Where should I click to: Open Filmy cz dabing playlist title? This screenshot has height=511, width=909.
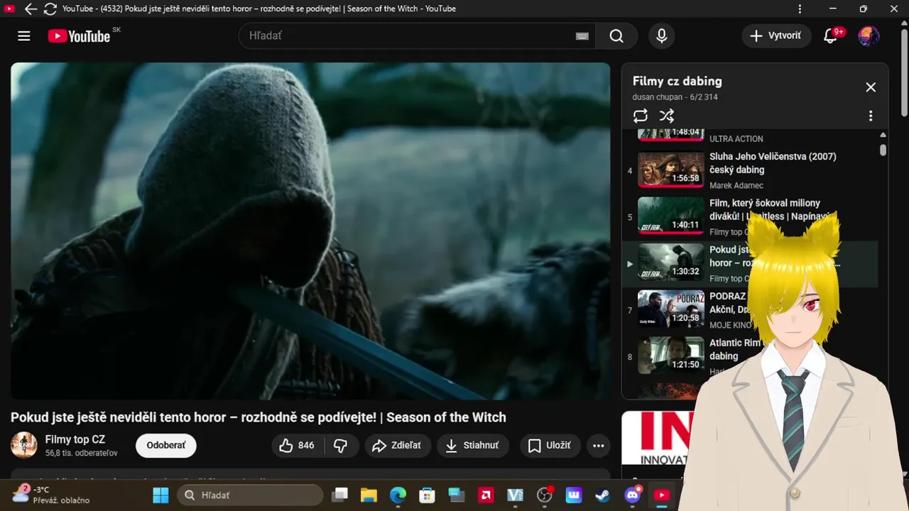point(677,81)
